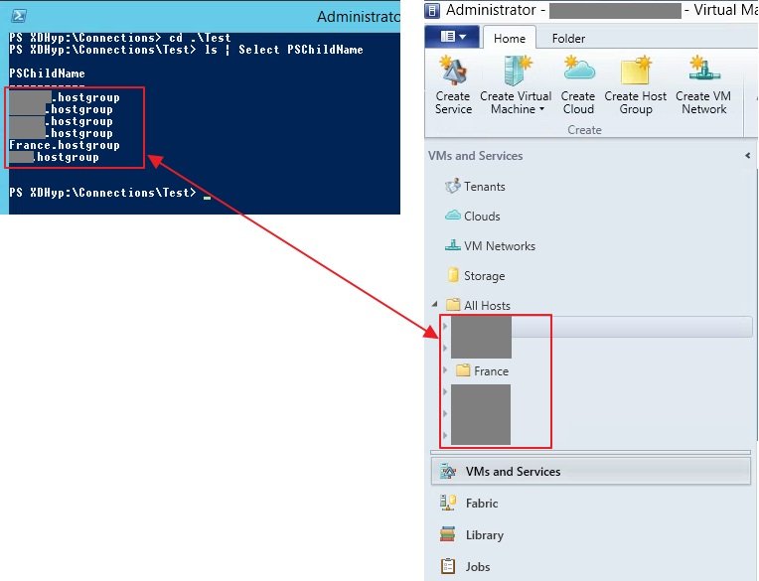Image resolution: width=759 pixels, height=581 pixels.
Task: Collapse the VMs and Services pane arrow
Action: click(748, 155)
